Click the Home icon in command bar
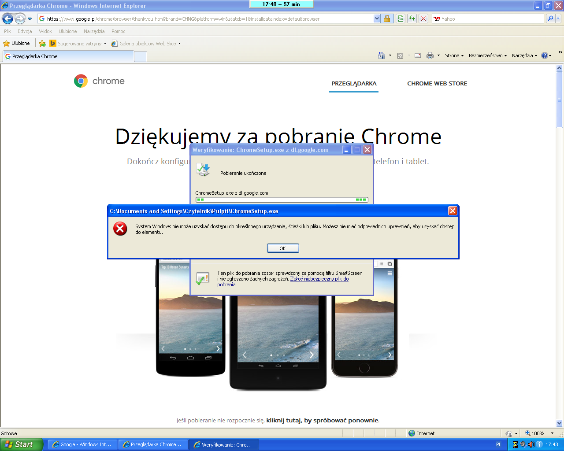564x451 pixels. coord(382,55)
